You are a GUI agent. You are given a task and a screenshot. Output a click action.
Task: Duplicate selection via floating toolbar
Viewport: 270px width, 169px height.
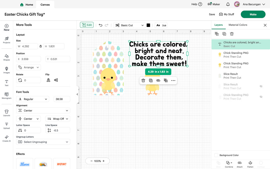tap(151, 81)
